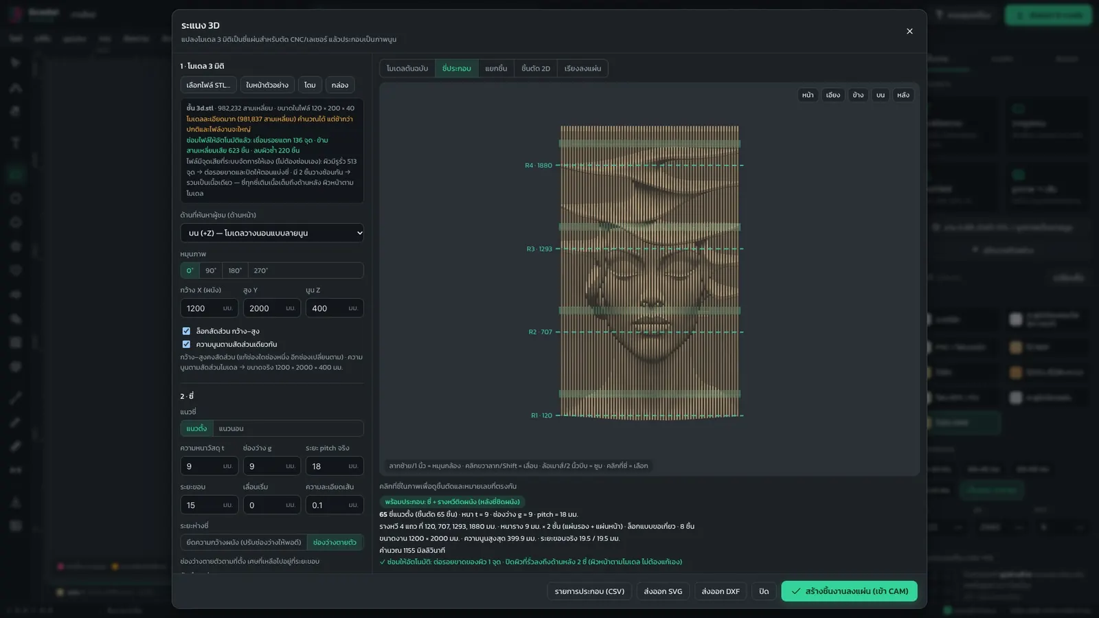Edit the ระยะ pitch จริง field
The height and width of the screenshot is (618, 1099).
(335, 466)
